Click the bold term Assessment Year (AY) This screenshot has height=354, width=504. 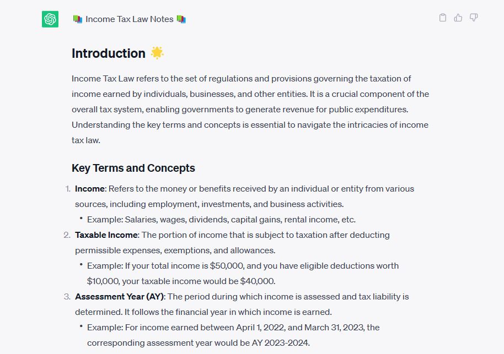point(119,296)
